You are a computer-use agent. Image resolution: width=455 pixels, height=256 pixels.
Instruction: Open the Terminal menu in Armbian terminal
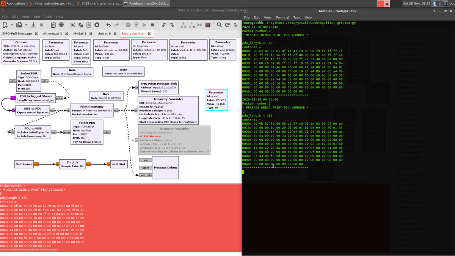(282, 17)
